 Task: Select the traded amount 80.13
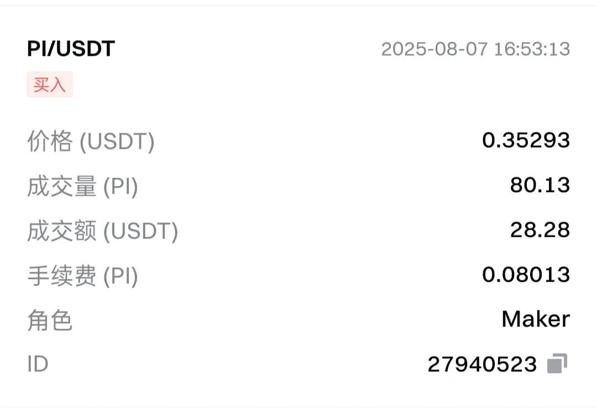click(540, 185)
